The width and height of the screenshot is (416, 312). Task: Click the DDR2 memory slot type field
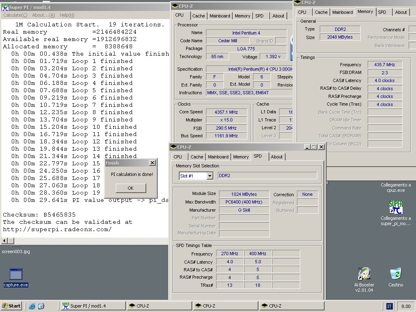pyautogui.click(x=267, y=175)
